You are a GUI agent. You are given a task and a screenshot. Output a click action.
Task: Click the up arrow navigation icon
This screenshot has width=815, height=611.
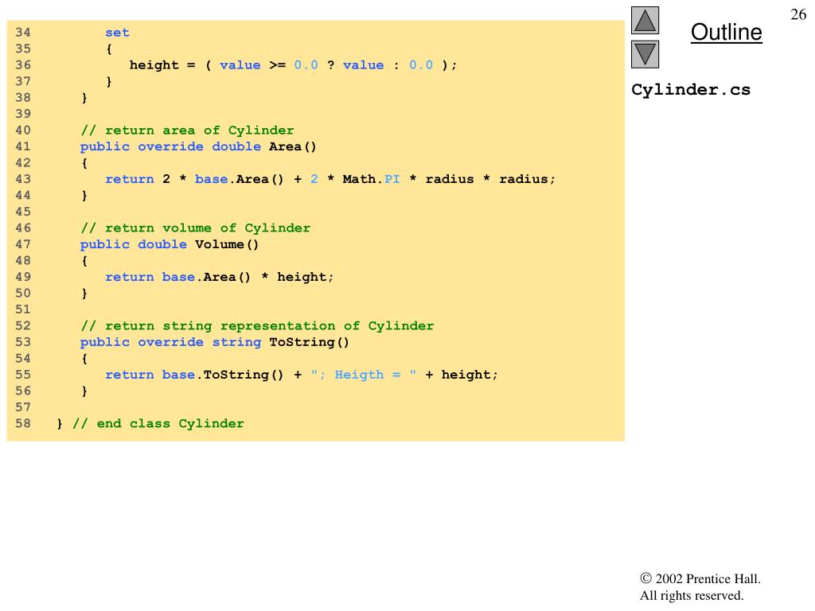click(645, 20)
